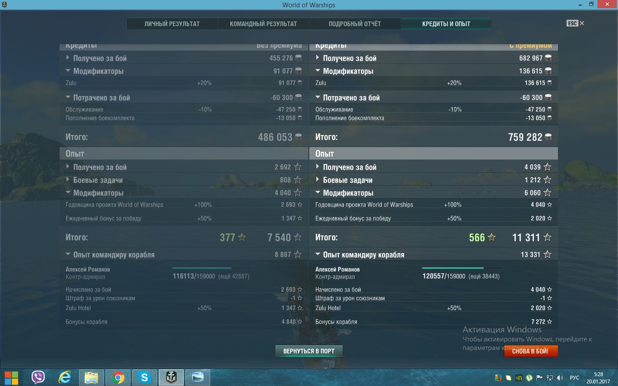Click the uTorrent tray icon
618x386 pixels.
click(x=529, y=378)
